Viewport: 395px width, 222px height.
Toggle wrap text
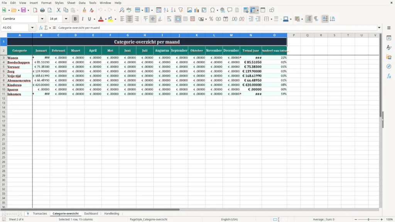tap(169, 19)
